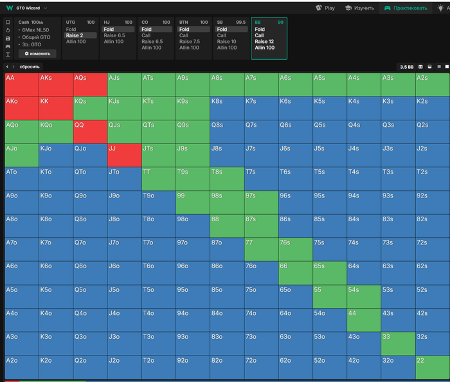The image size is (450, 382).
Task: Click the K2s hand cell
Action: [433, 108]
